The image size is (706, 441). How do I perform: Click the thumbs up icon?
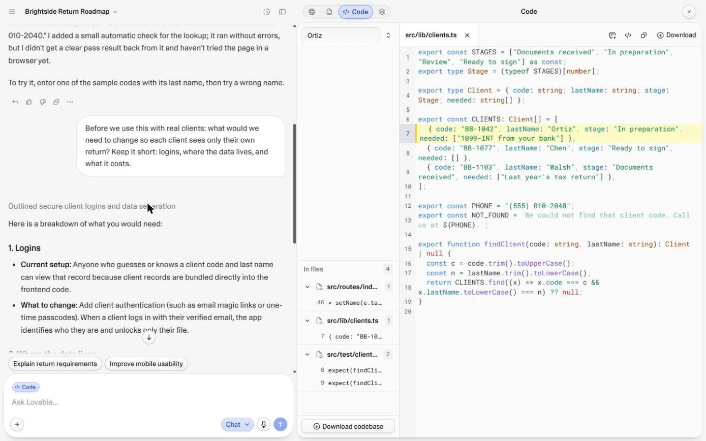[x=29, y=102]
